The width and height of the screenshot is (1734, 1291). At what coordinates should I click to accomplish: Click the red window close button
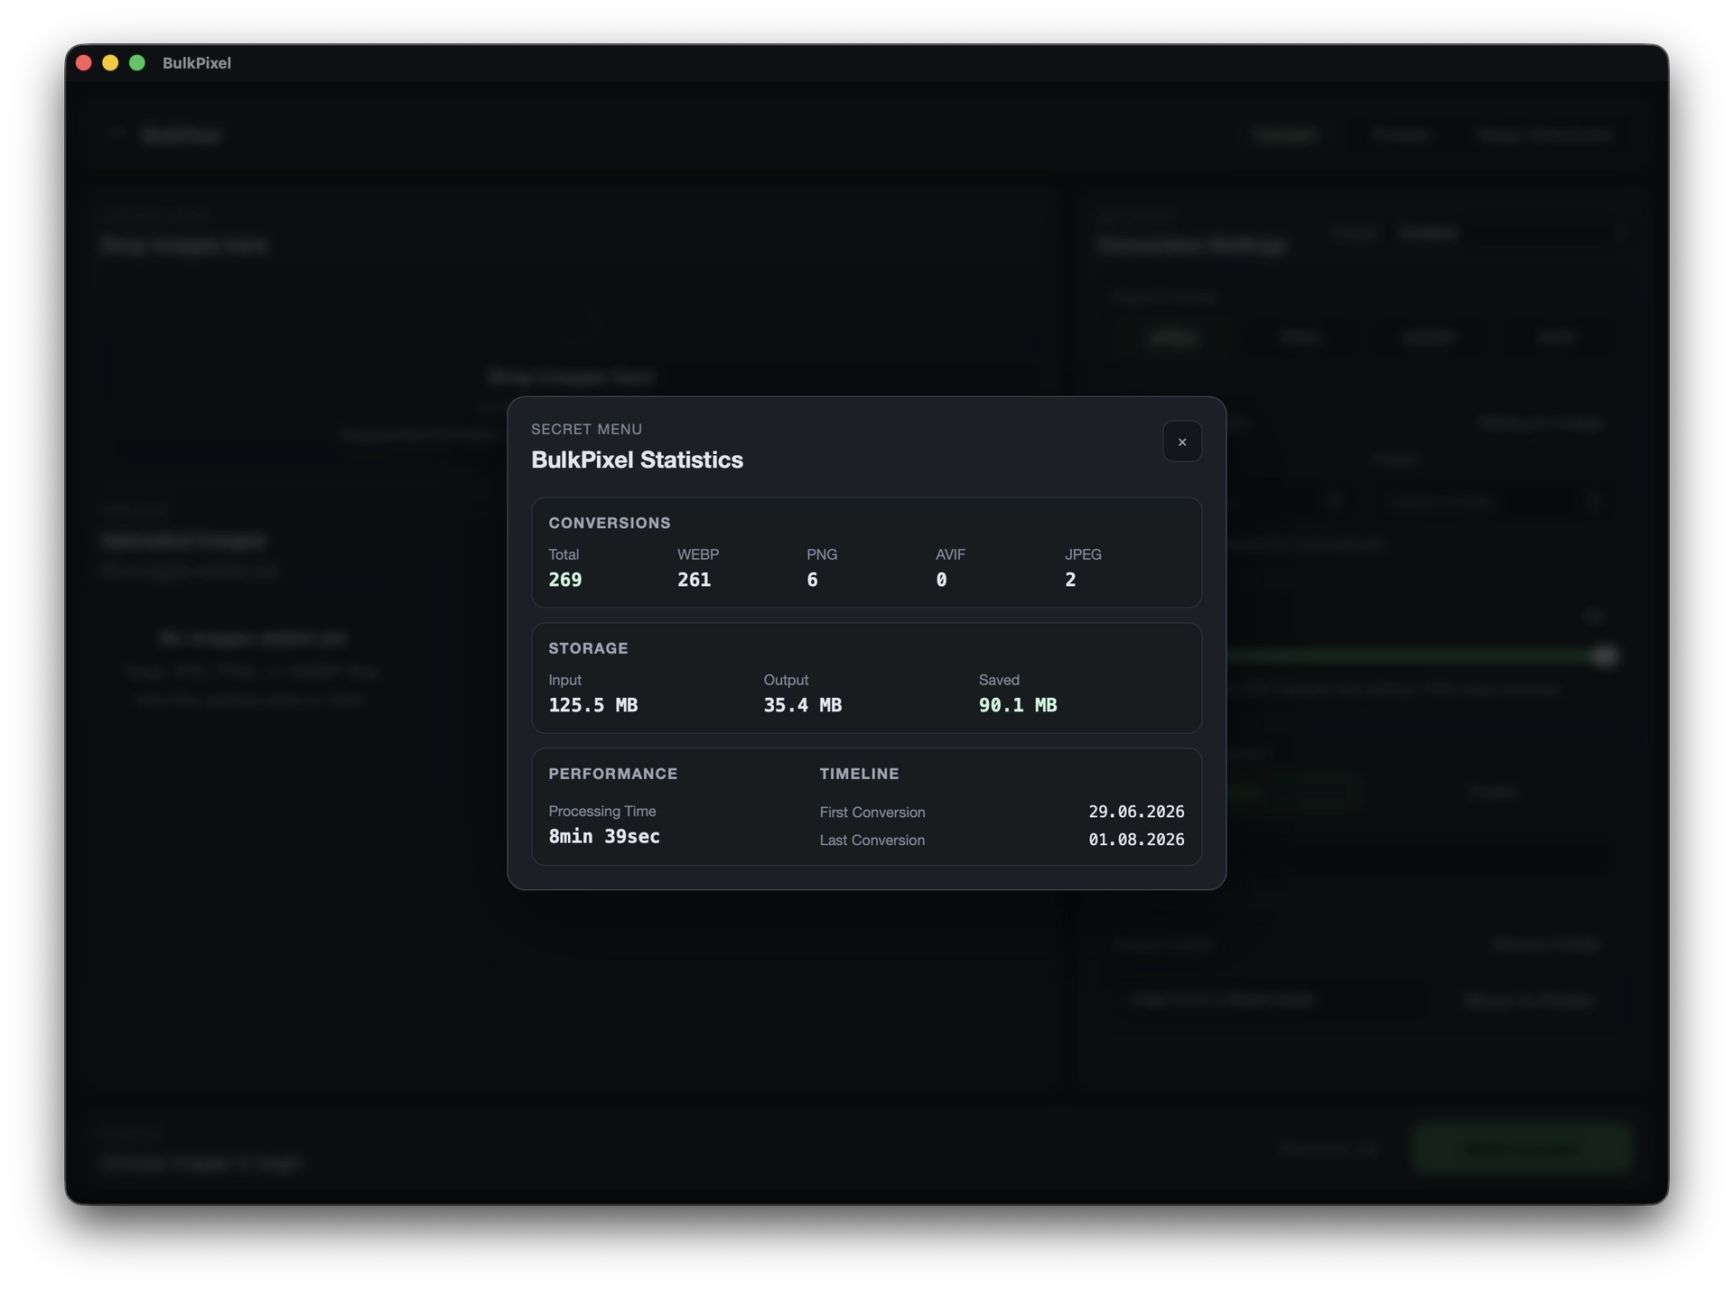(x=84, y=62)
